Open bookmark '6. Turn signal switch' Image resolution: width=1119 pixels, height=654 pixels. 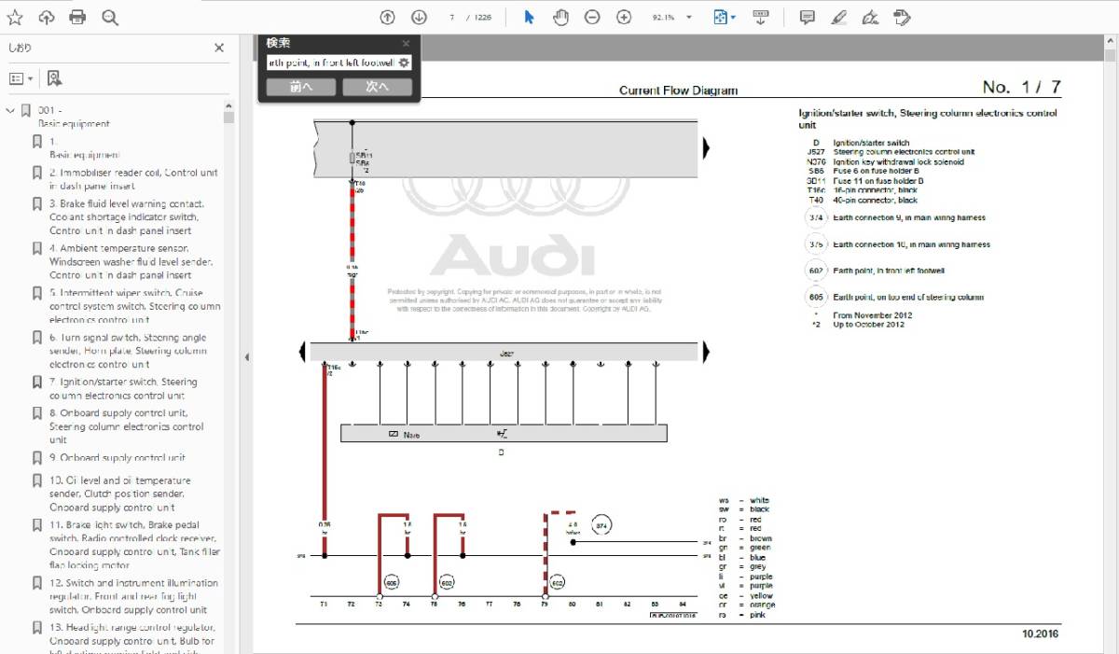click(129, 351)
